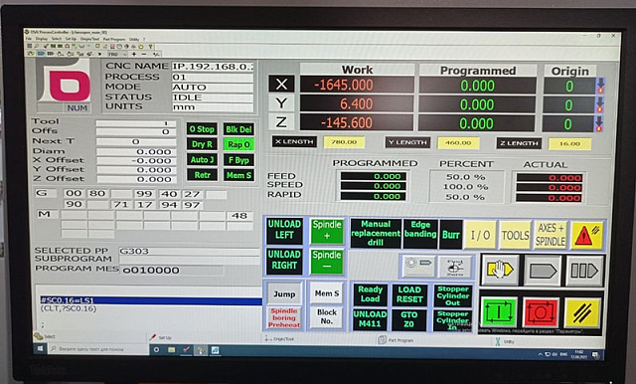Click the GTO Z0 button
636x384 pixels.
coord(408,320)
